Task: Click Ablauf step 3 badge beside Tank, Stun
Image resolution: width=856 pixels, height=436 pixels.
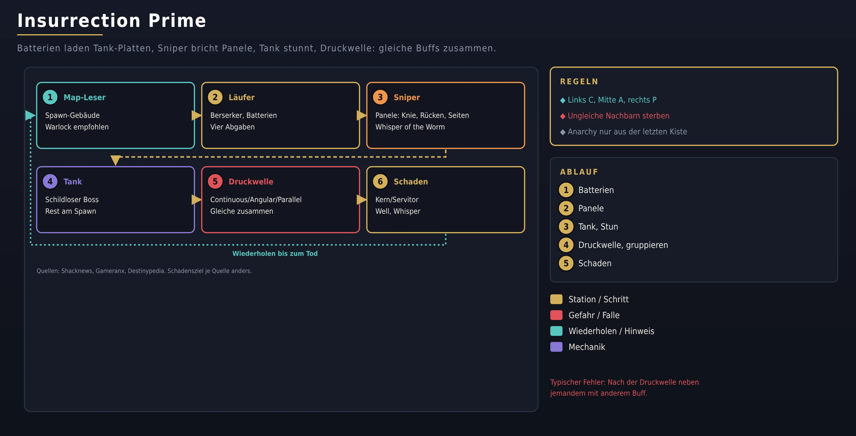Action: (x=566, y=227)
